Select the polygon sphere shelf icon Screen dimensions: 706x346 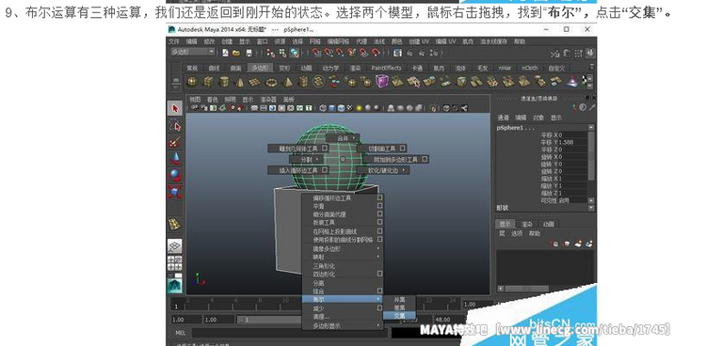click(193, 82)
